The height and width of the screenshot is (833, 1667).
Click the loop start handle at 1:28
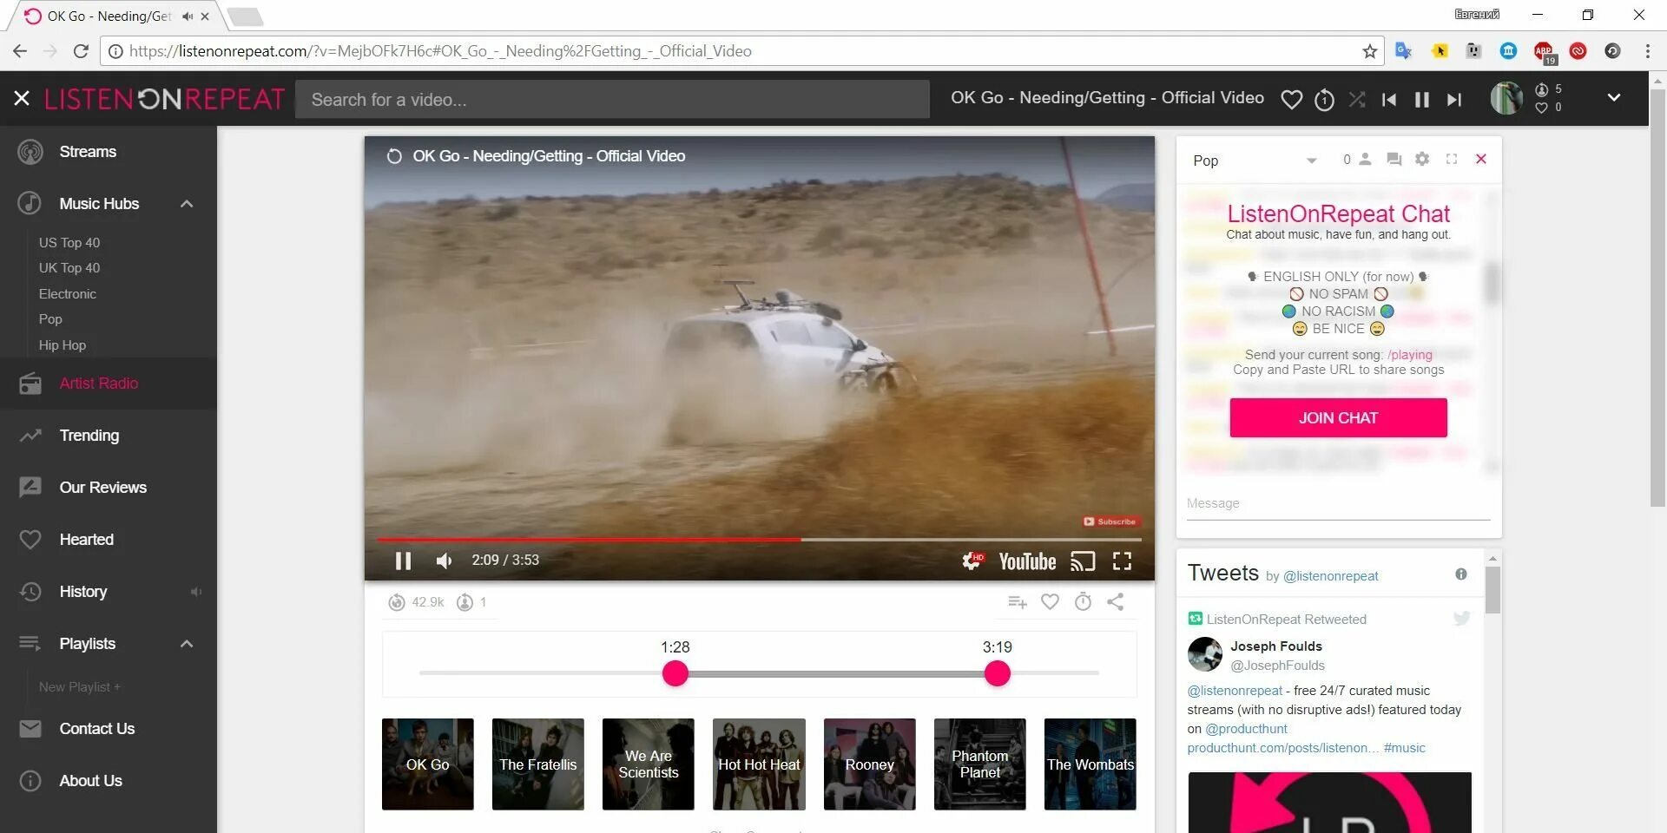675,673
